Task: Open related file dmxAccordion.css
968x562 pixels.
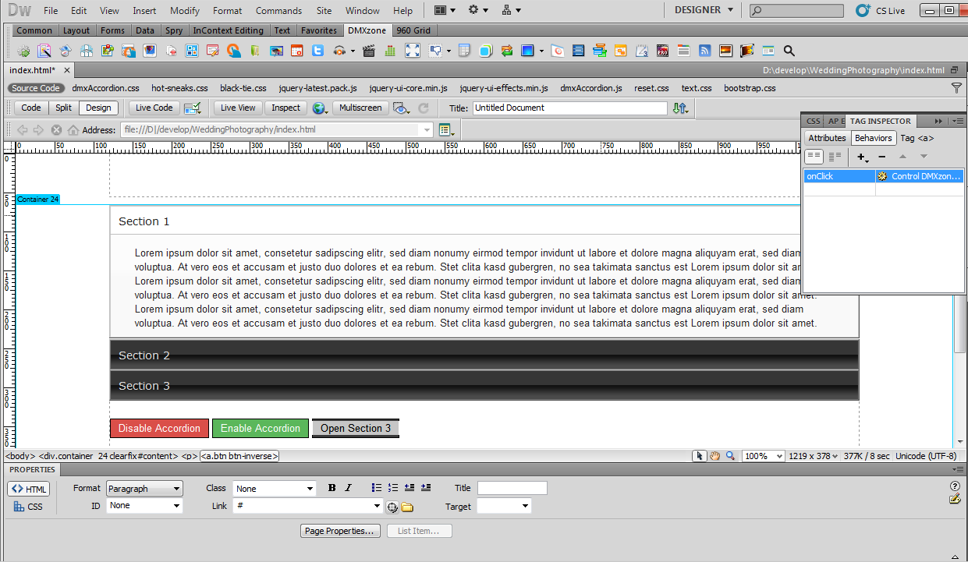Action: tap(105, 88)
